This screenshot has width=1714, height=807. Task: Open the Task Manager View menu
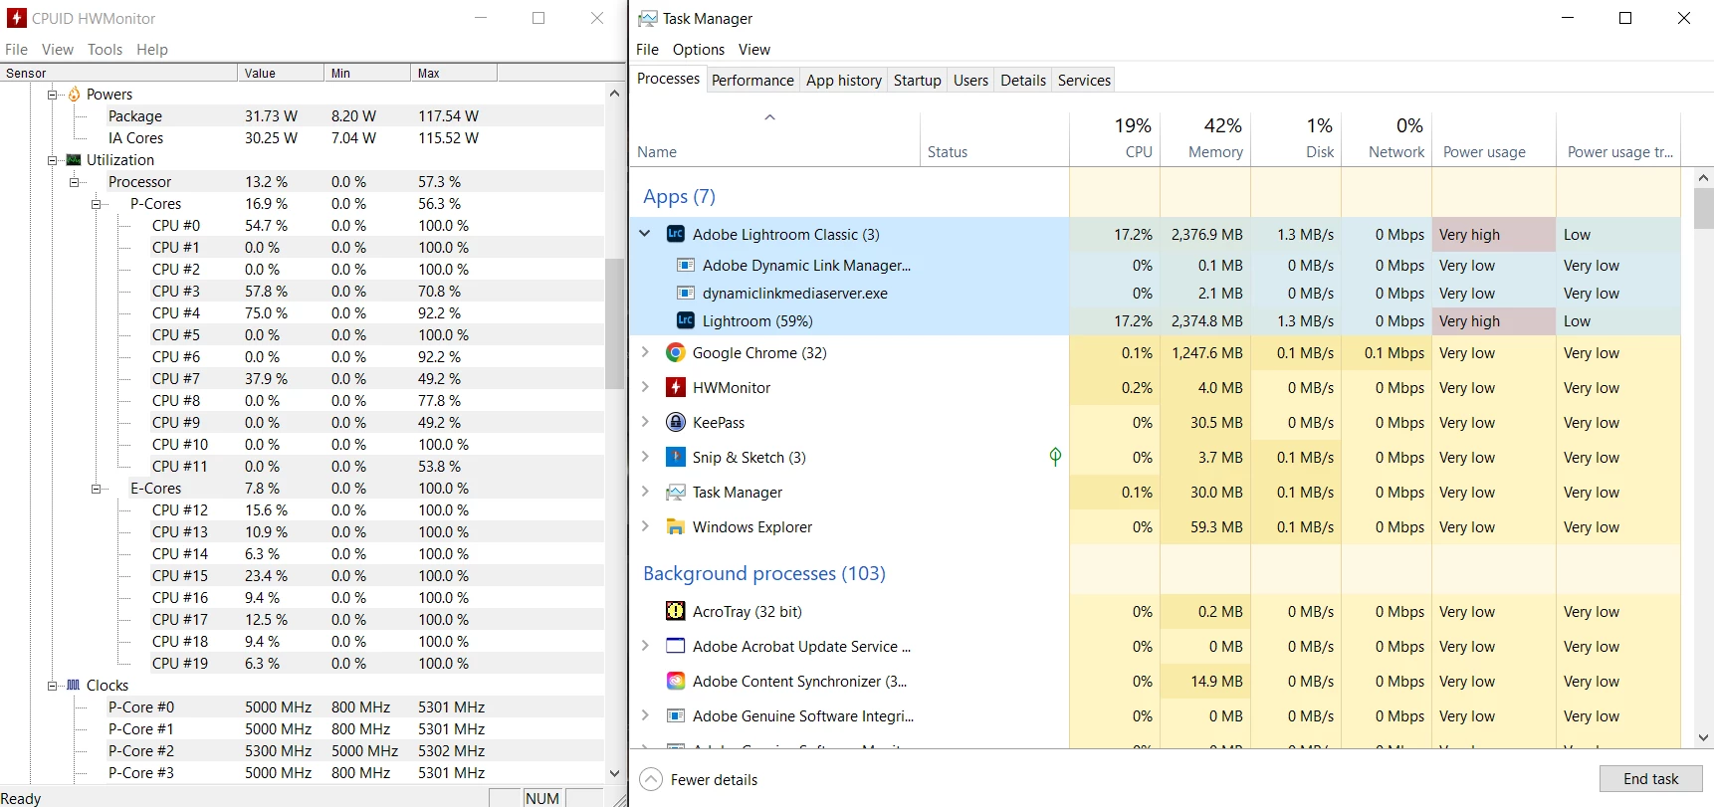click(753, 49)
